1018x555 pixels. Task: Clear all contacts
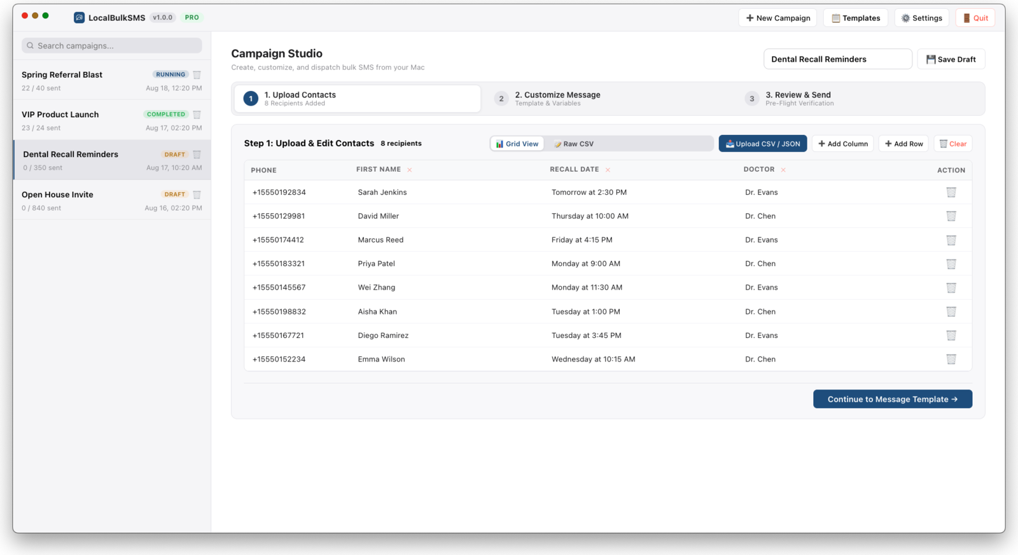tap(953, 144)
